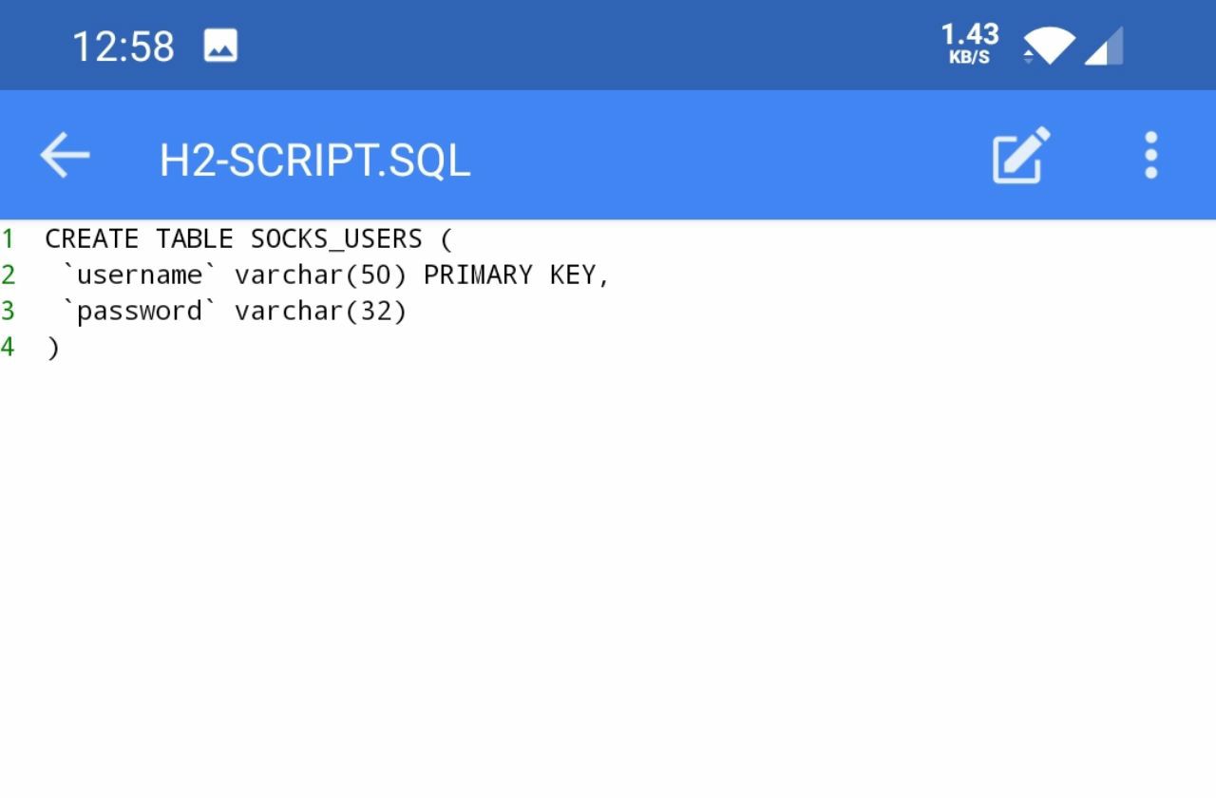Screen dimensions: 1216x798
Task: Select line number 2
Action: (8, 275)
